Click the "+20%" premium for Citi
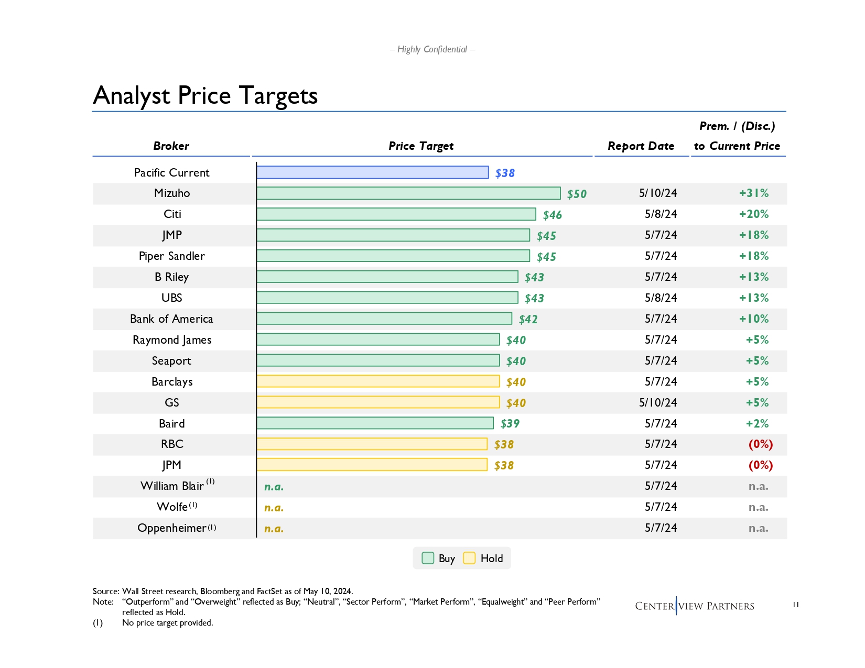865x668 pixels. (x=754, y=214)
